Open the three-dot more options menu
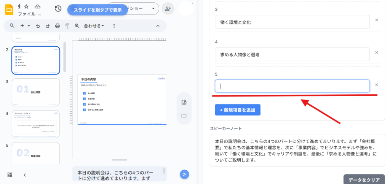 click(x=114, y=26)
